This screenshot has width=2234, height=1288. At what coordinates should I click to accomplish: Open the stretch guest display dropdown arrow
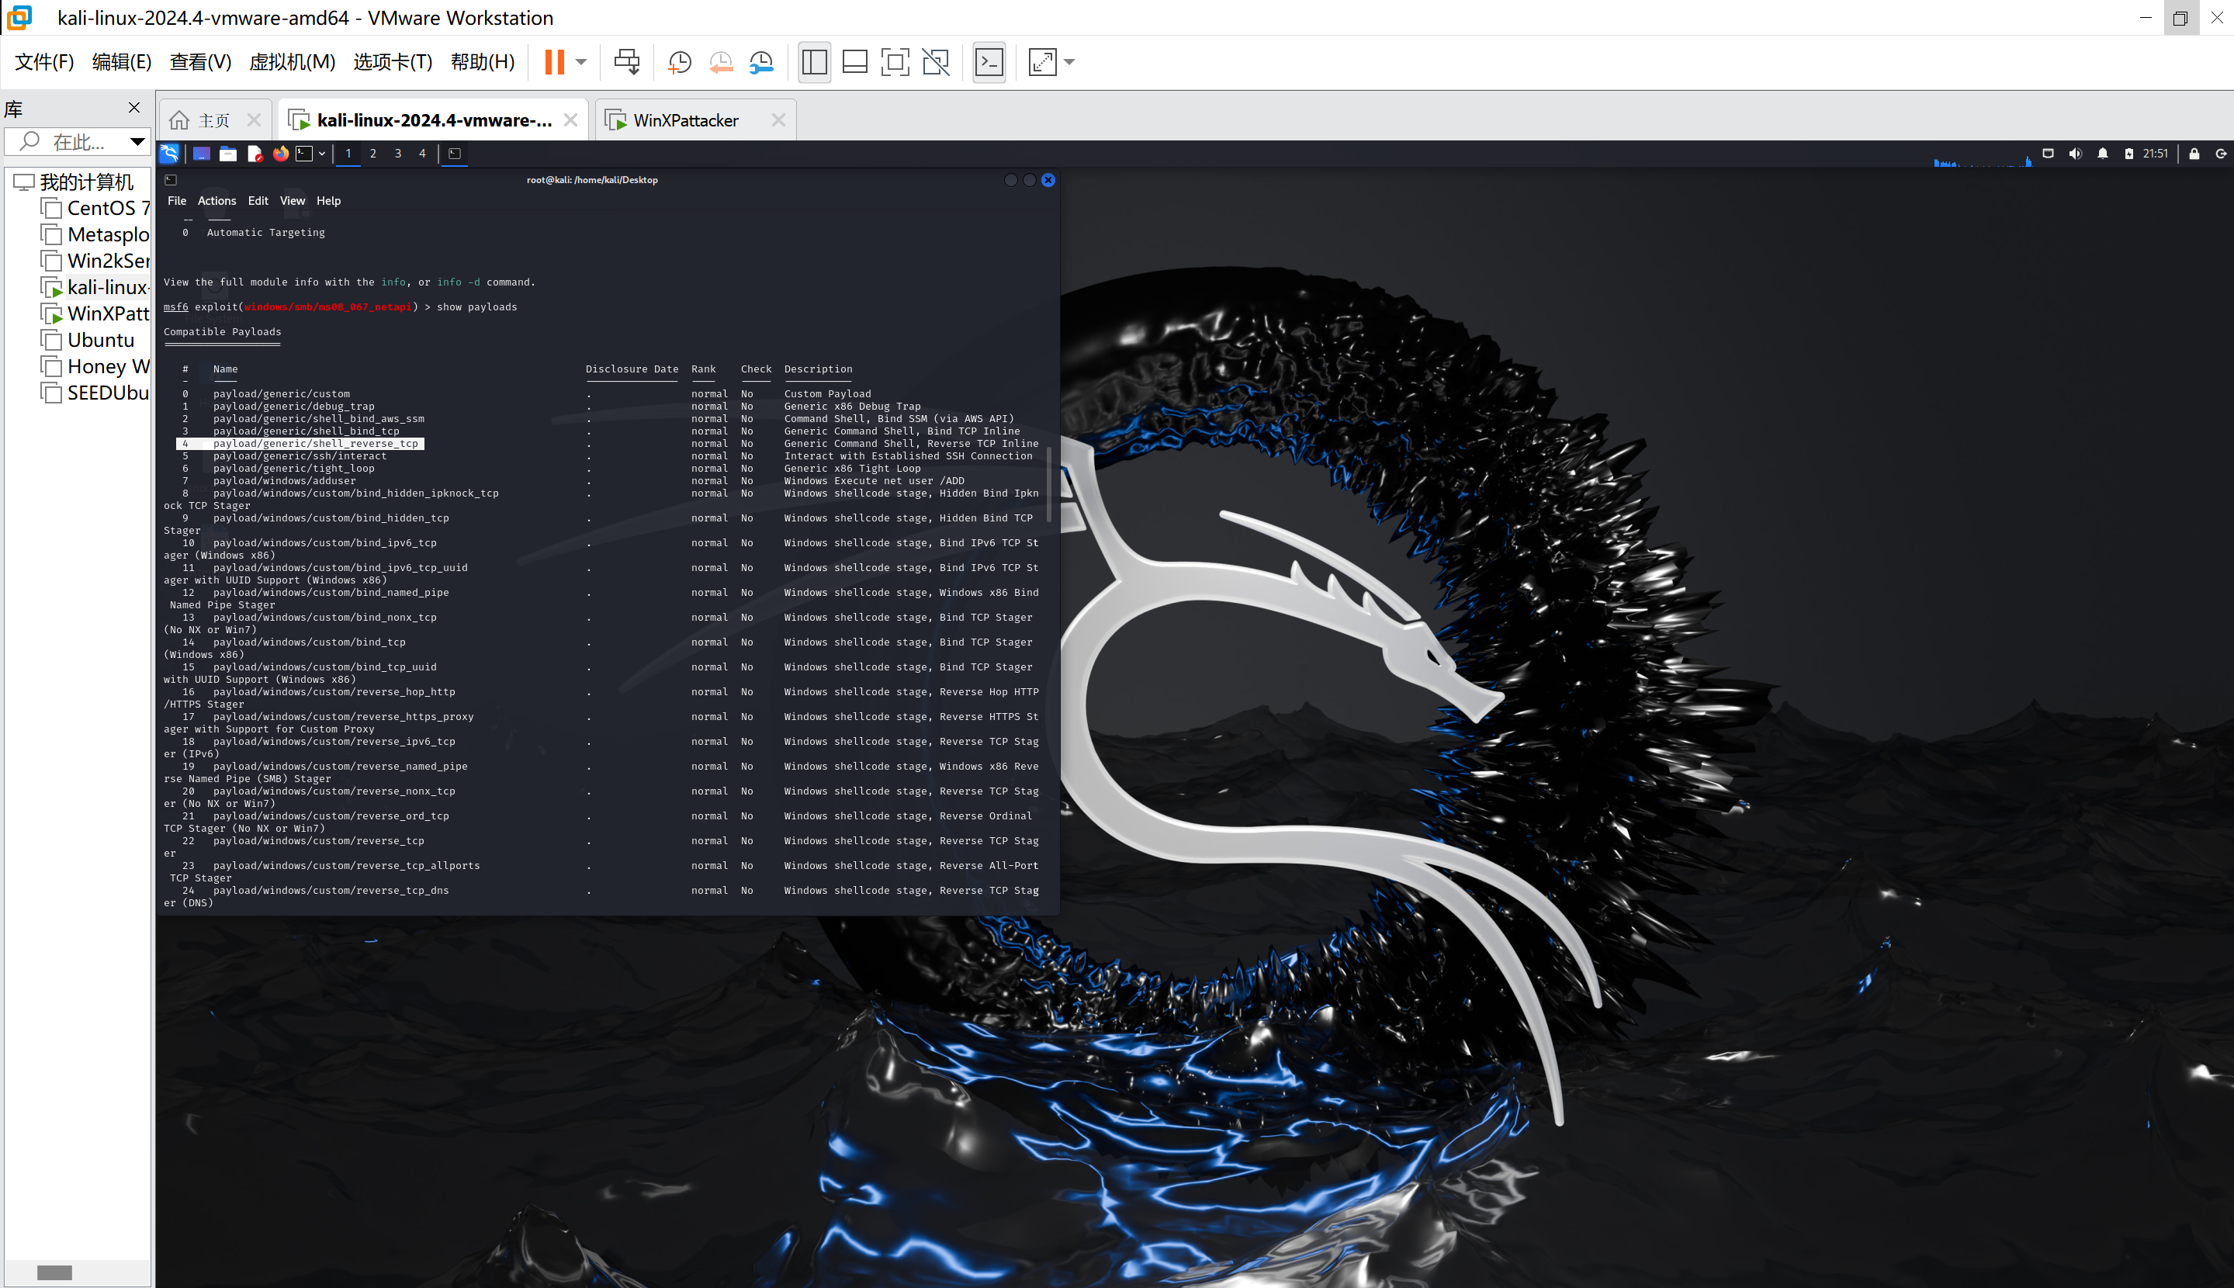click(1069, 62)
